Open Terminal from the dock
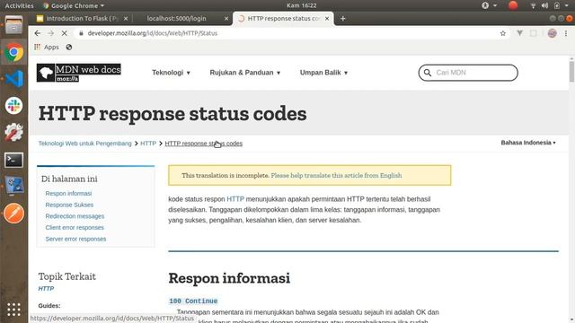 (13, 160)
